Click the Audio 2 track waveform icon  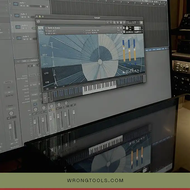click(17, 15)
